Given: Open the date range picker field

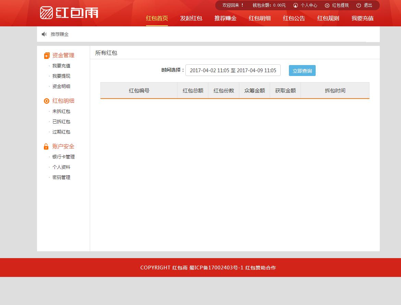Looking at the screenshot, I should [233, 71].
